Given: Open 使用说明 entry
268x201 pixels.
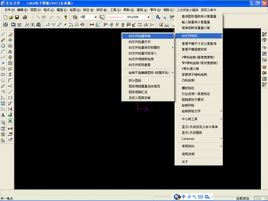Looking at the screenshot, I should coord(199,154).
